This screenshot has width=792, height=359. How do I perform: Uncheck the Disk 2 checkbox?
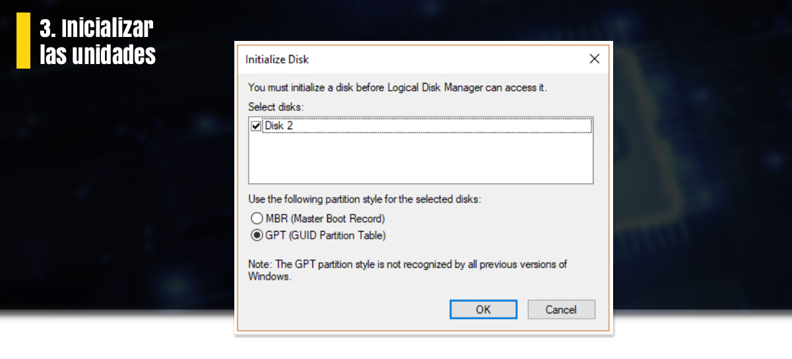pos(257,125)
